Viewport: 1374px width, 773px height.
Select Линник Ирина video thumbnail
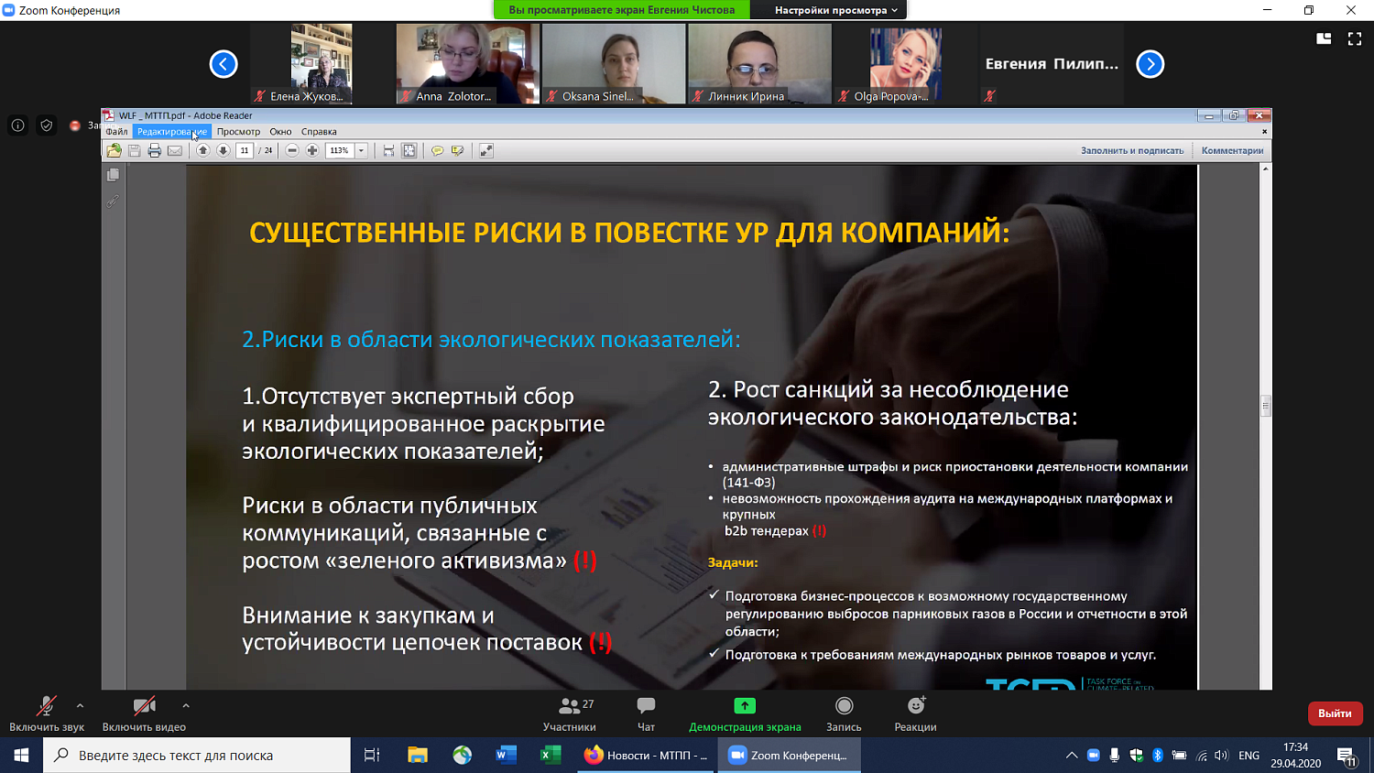(760, 64)
